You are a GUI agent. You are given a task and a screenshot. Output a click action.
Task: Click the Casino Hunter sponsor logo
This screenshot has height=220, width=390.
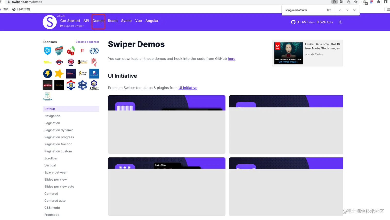(47, 85)
